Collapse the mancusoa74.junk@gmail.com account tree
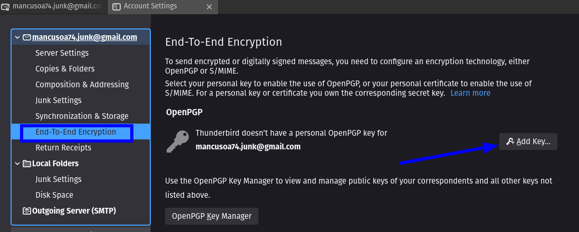The image size is (579, 232). (x=17, y=37)
